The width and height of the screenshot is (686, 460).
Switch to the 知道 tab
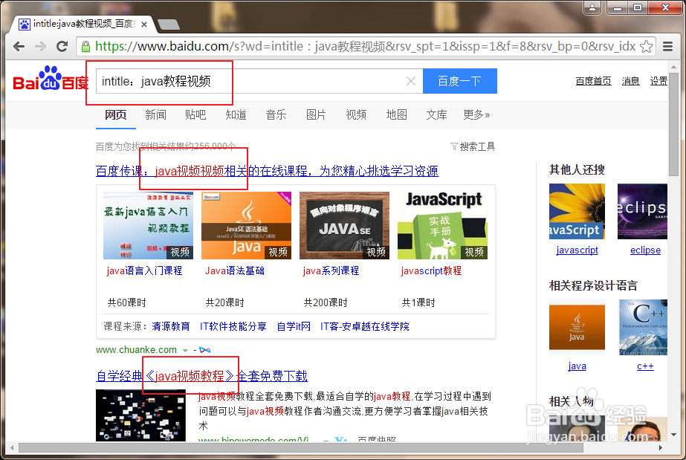(236, 114)
